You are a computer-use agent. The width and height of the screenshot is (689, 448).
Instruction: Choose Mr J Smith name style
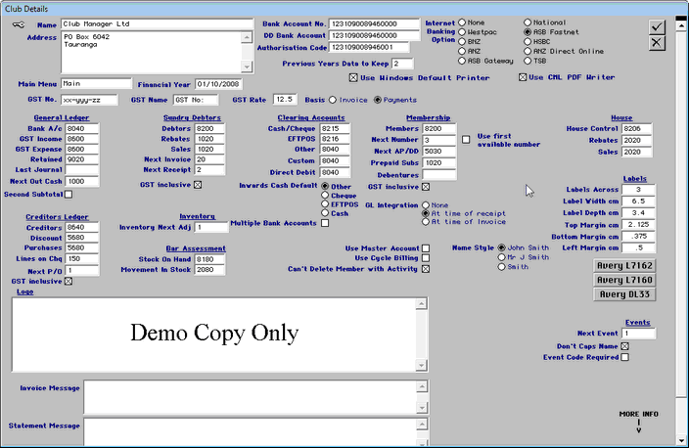(501, 257)
